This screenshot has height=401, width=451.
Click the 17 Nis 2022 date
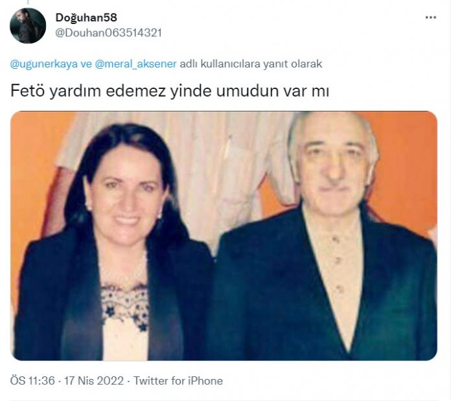coord(94,381)
